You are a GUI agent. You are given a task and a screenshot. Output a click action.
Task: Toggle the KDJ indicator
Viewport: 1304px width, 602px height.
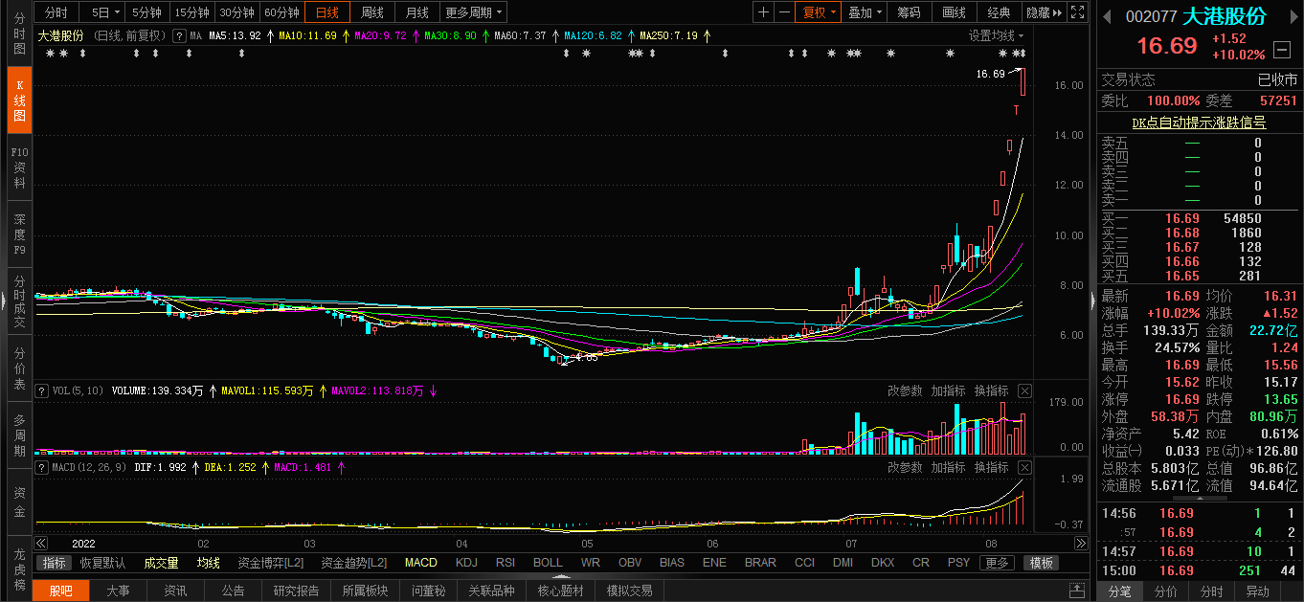(466, 563)
